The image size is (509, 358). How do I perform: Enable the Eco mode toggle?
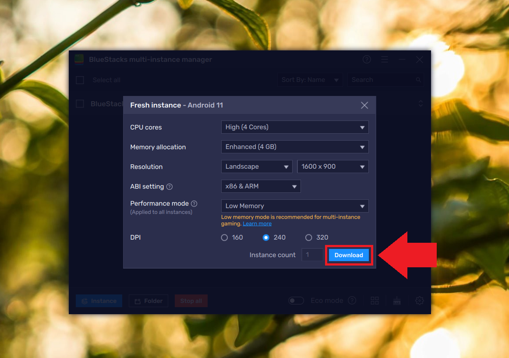[296, 301]
